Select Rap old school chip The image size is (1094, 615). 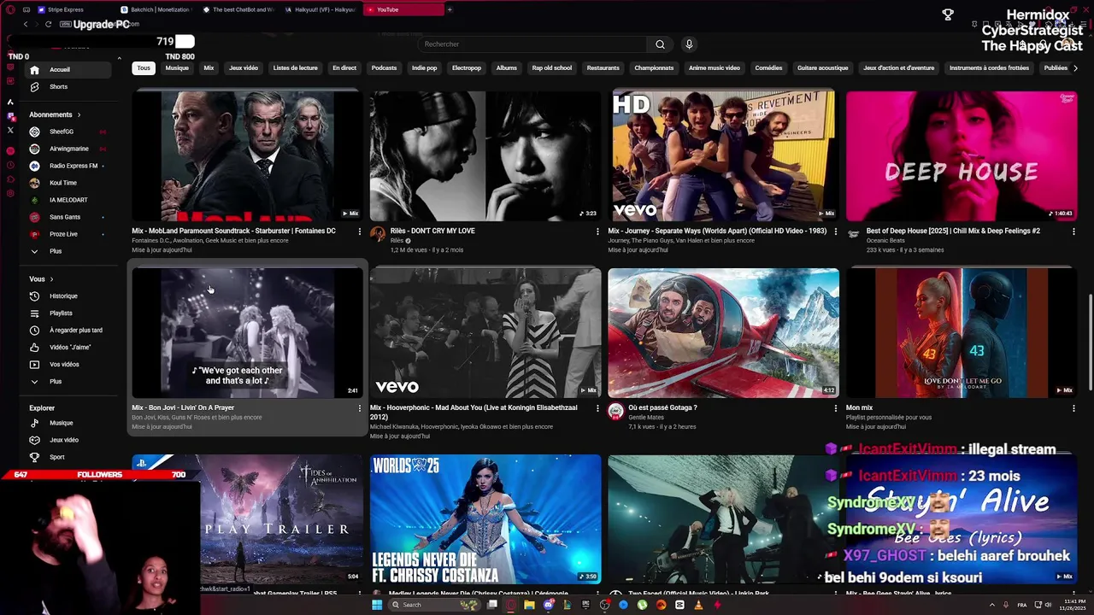(552, 67)
